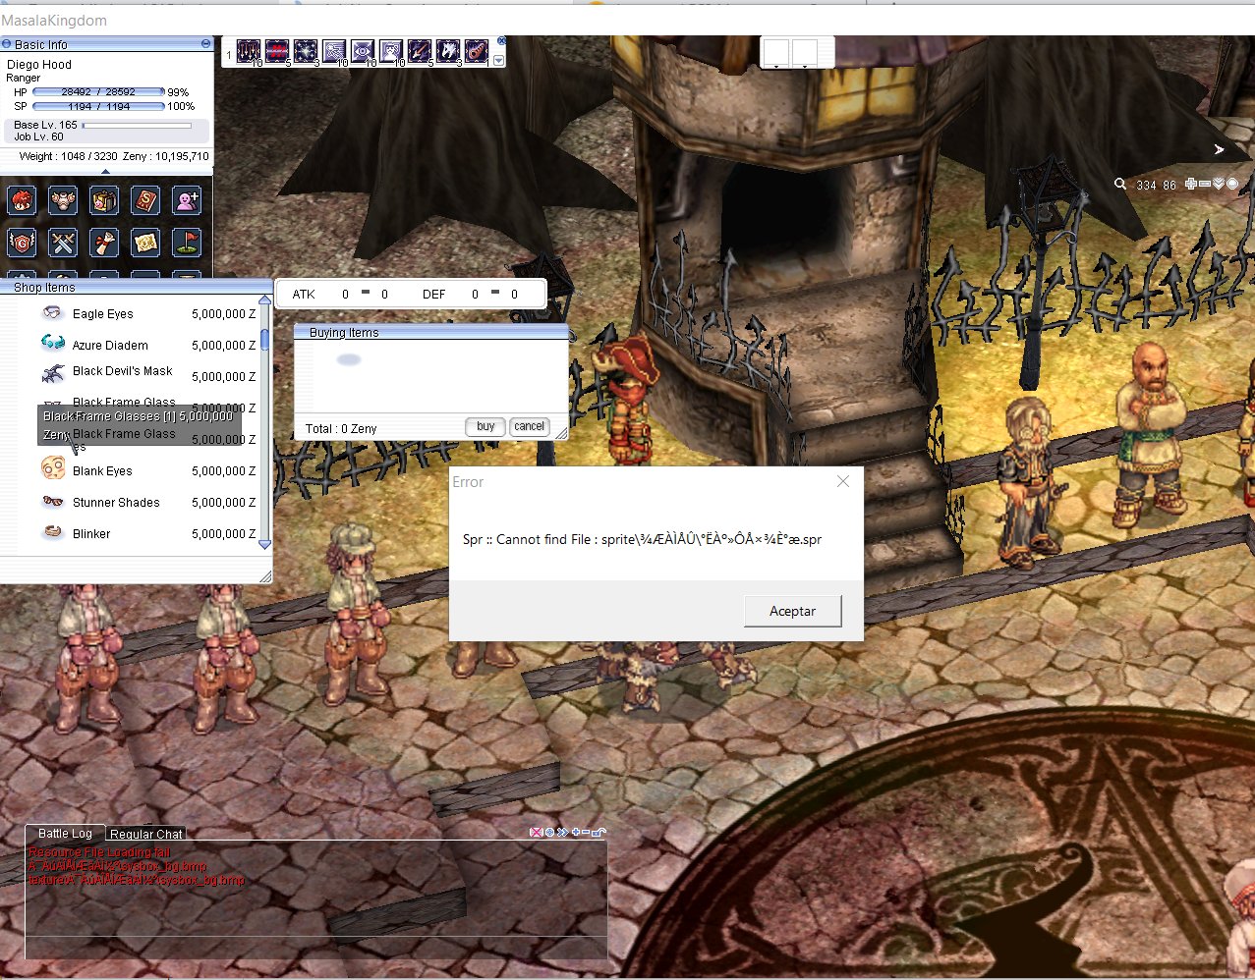Click the Shop Items scrollbar thumb
This screenshot has width=1255, height=980.
tap(264, 340)
